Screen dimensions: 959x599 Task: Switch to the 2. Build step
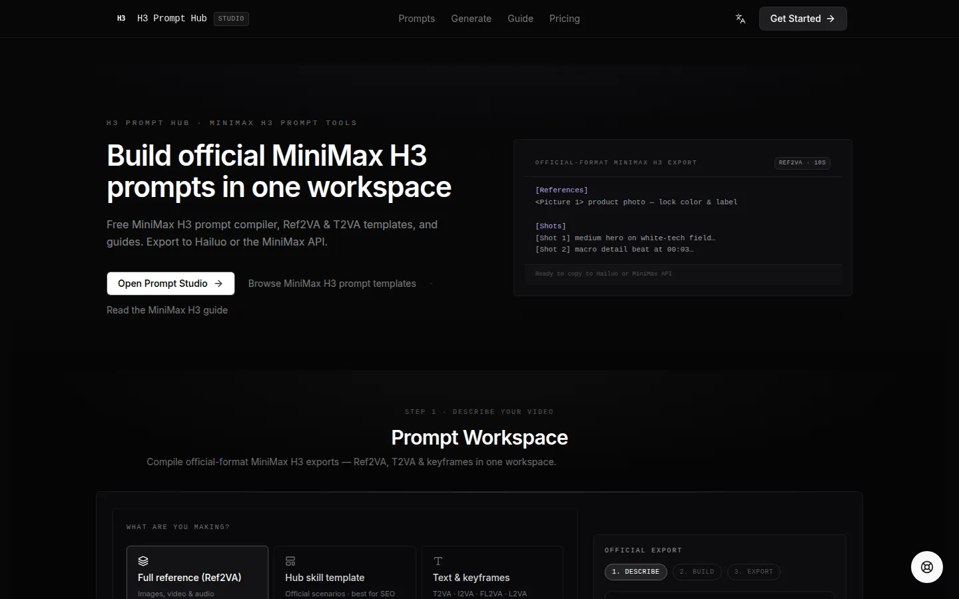(697, 572)
